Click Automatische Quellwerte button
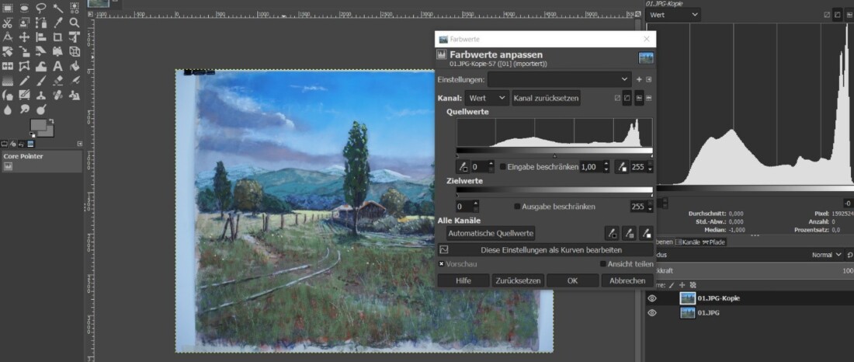The width and height of the screenshot is (854, 362). coord(491,233)
